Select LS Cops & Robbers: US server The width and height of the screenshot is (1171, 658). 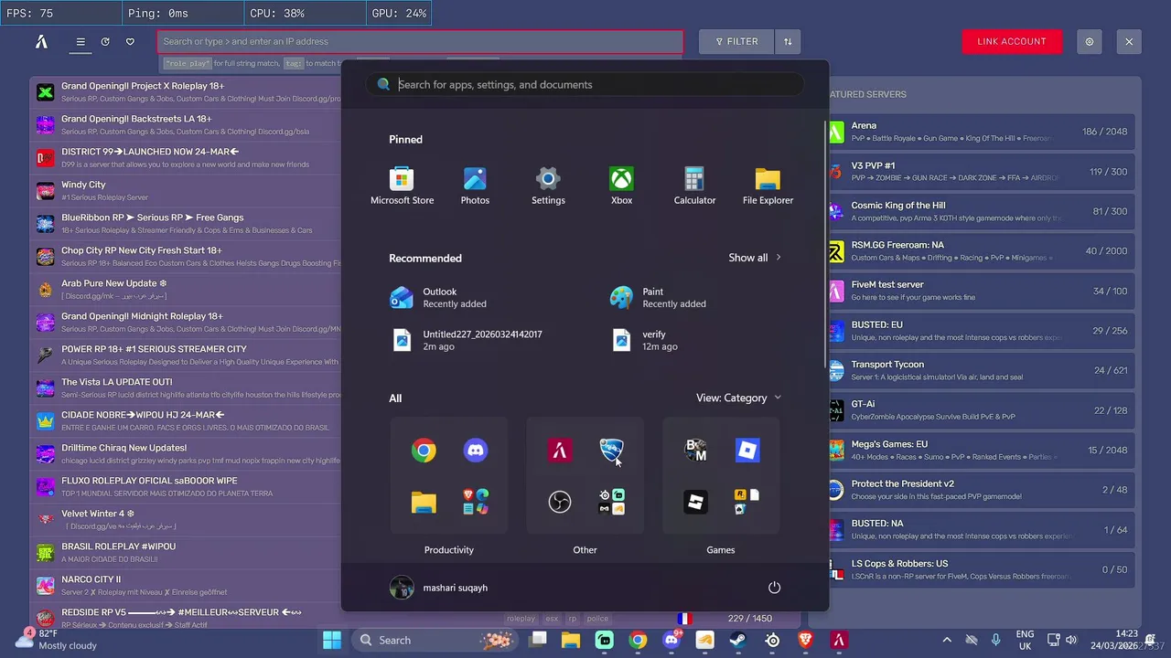click(x=980, y=569)
